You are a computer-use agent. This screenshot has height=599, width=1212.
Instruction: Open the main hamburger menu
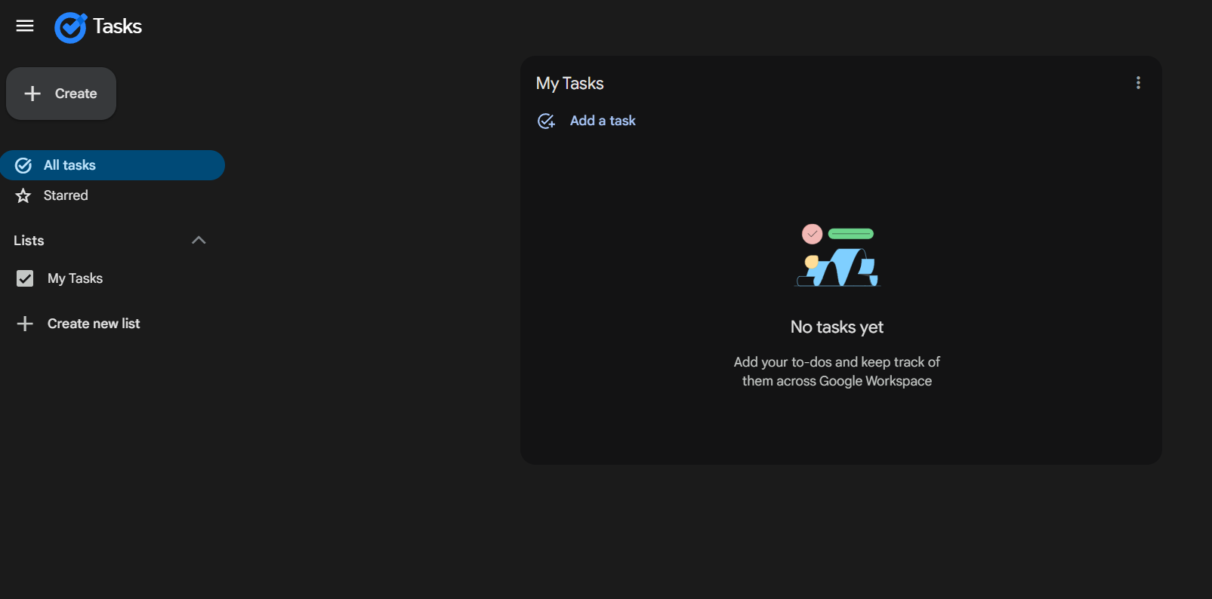click(25, 26)
